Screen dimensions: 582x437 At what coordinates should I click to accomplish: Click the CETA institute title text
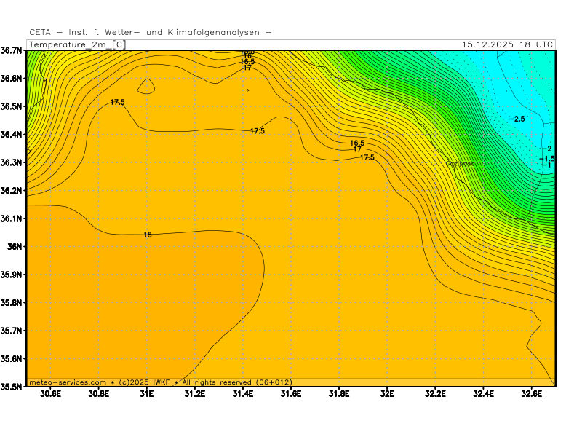tap(150, 32)
